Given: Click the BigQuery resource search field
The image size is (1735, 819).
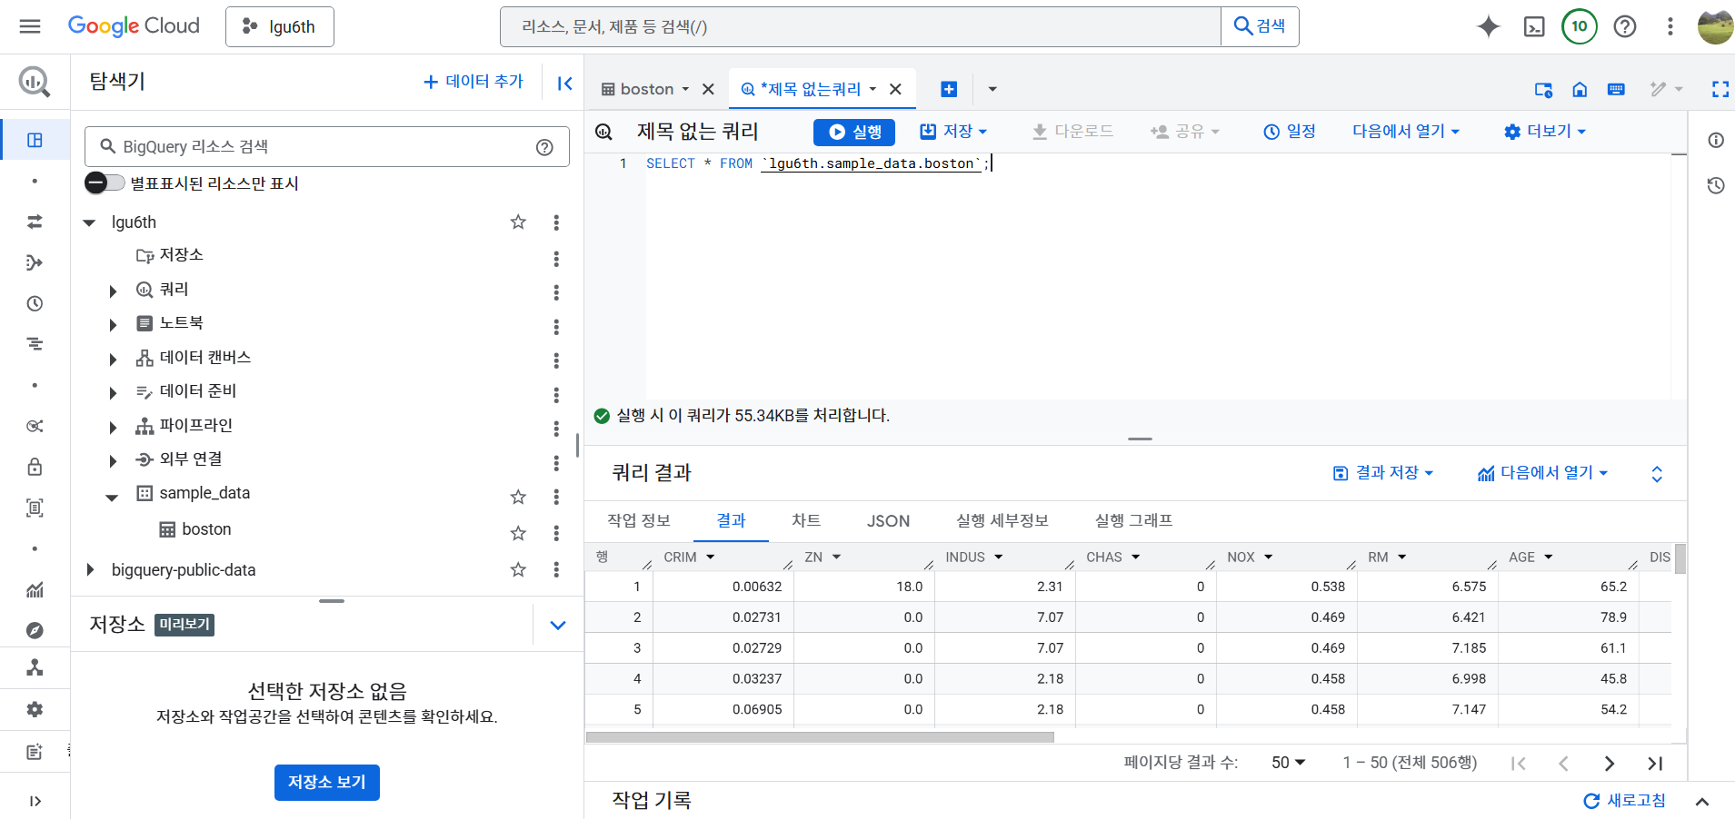Looking at the screenshot, I should 327,146.
